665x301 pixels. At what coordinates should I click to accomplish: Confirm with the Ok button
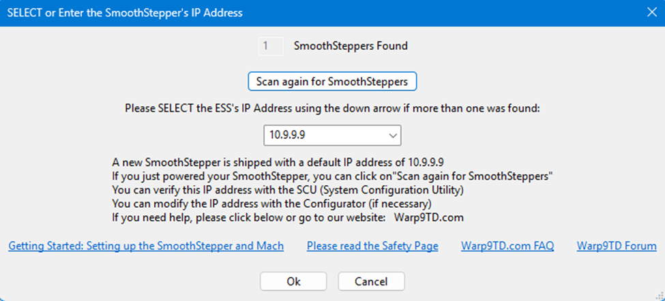tap(293, 281)
